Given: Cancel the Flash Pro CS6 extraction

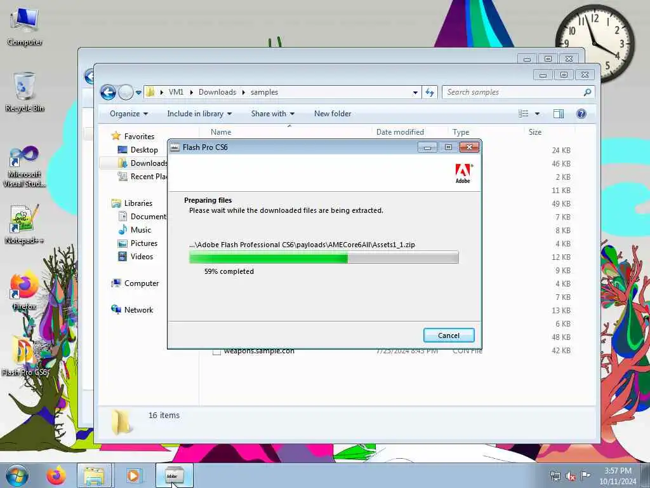Looking at the screenshot, I should click(x=449, y=335).
